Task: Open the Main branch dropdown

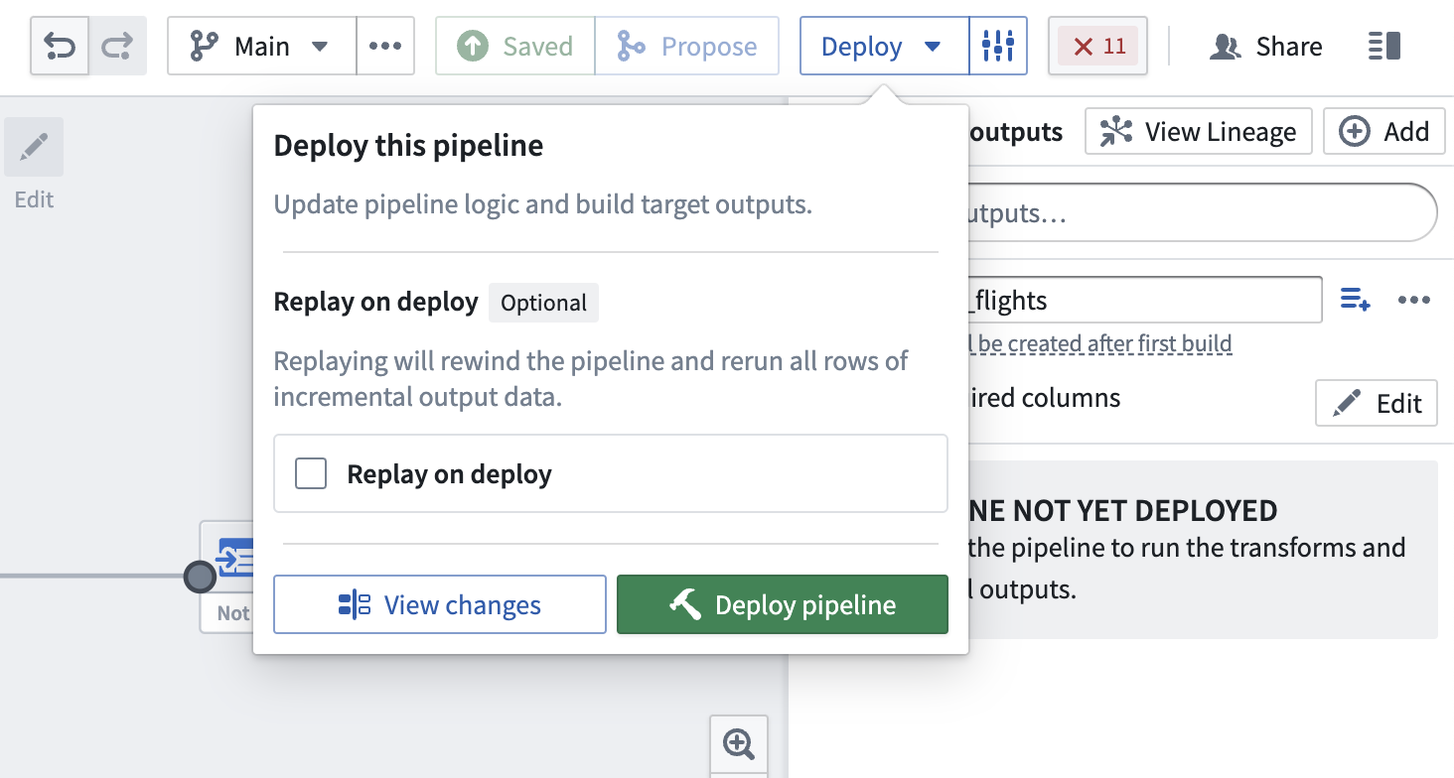Action: tap(261, 46)
